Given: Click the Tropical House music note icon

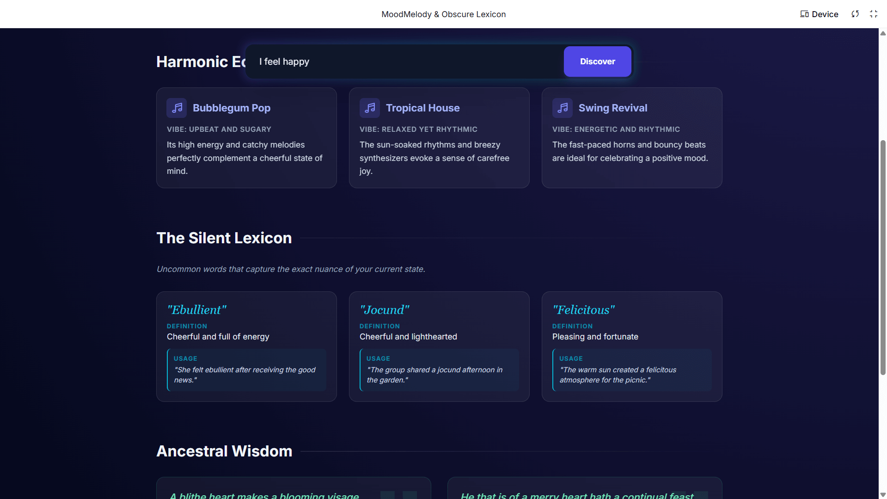Looking at the screenshot, I should pyautogui.click(x=369, y=108).
